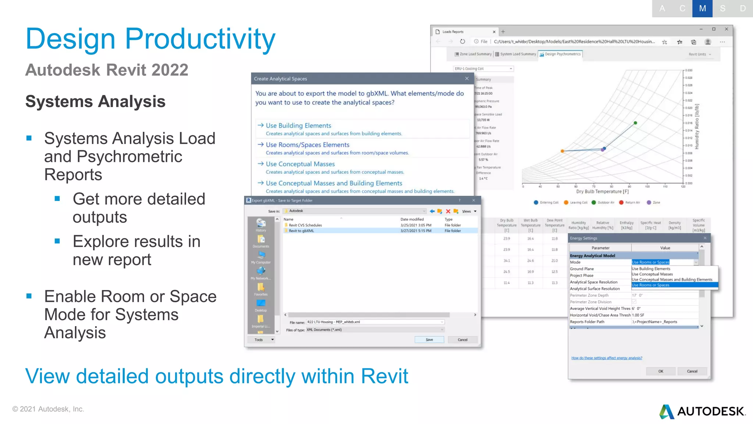Toggle Outdoor Air legend series
Screen dimensions: 753x424
tap(603, 202)
